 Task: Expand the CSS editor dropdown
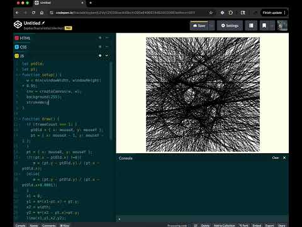coord(107,47)
